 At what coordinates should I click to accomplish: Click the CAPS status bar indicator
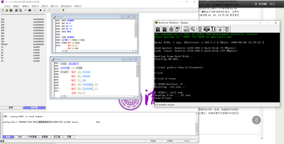[170, 141]
